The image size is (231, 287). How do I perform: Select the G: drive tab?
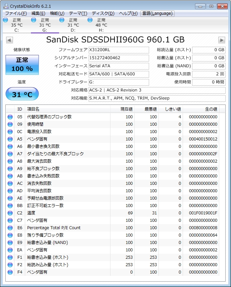point(45,25)
